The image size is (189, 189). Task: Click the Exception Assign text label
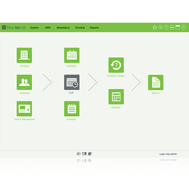coord(116,76)
